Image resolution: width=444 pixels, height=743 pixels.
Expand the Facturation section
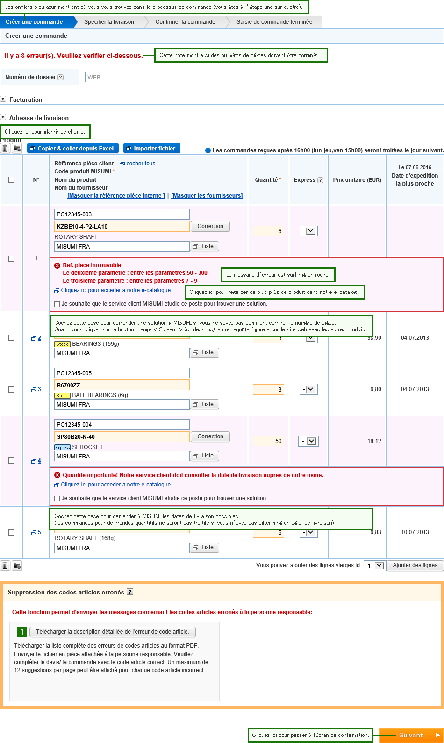3,99
